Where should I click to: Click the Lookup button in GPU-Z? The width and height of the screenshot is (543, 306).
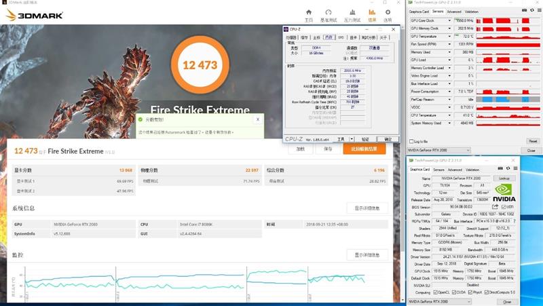(x=504, y=178)
